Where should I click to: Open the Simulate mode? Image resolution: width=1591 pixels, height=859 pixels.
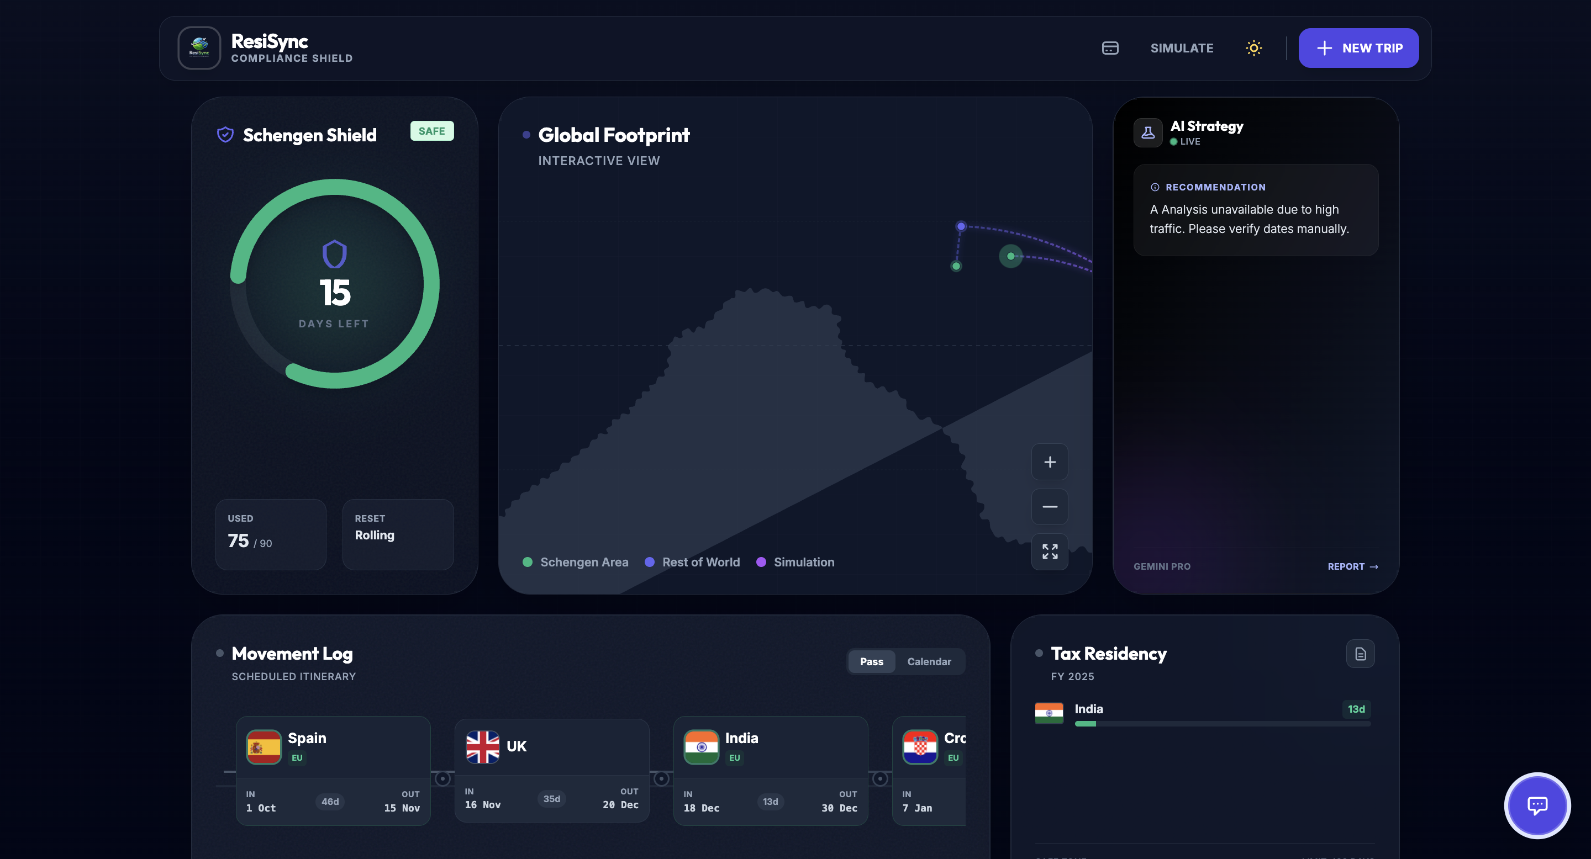pos(1181,47)
